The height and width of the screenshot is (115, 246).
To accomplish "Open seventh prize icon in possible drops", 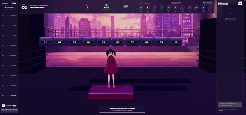I will 182,7.
